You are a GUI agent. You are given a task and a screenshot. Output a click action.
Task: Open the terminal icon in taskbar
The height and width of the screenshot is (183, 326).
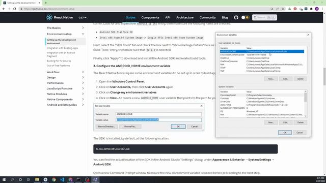[x=78, y=179]
